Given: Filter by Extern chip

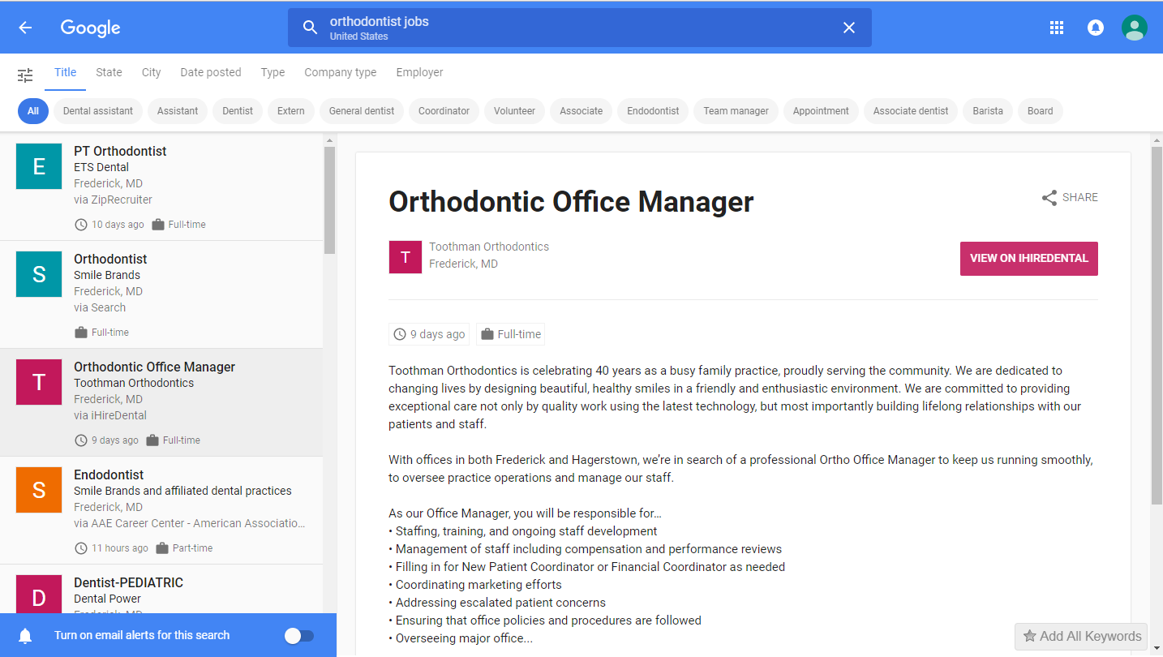Looking at the screenshot, I should coord(291,111).
